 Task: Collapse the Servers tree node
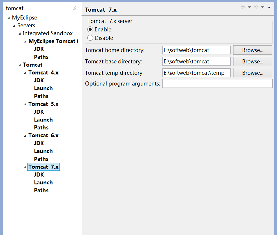tap(14, 26)
